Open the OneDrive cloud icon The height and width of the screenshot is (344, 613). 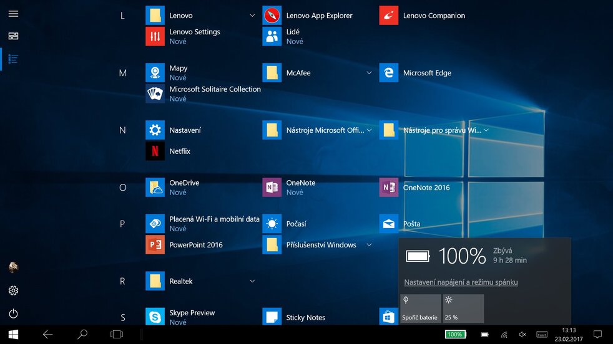[x=155, y=188]
